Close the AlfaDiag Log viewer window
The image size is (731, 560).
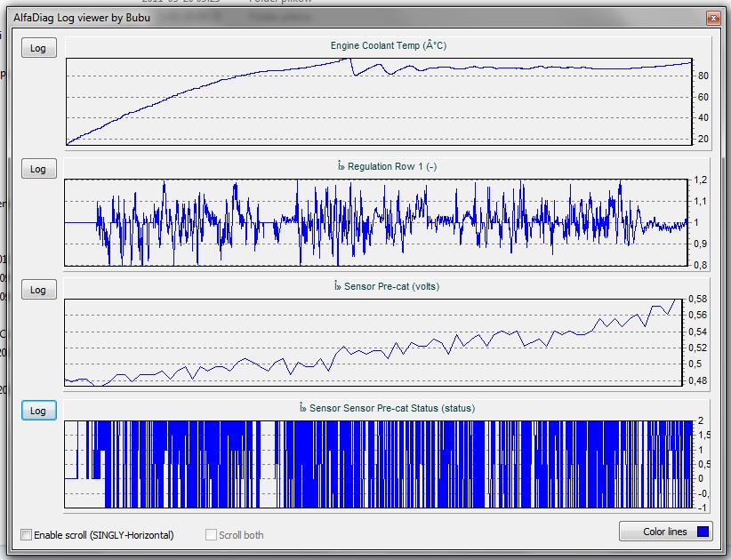click(711, 18)
